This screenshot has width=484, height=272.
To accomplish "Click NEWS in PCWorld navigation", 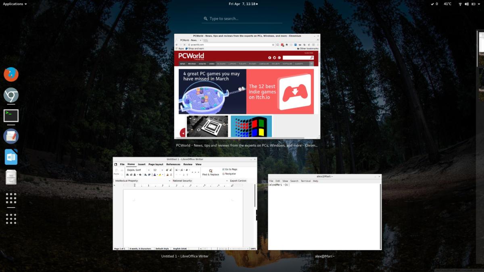I will point(183,64).
